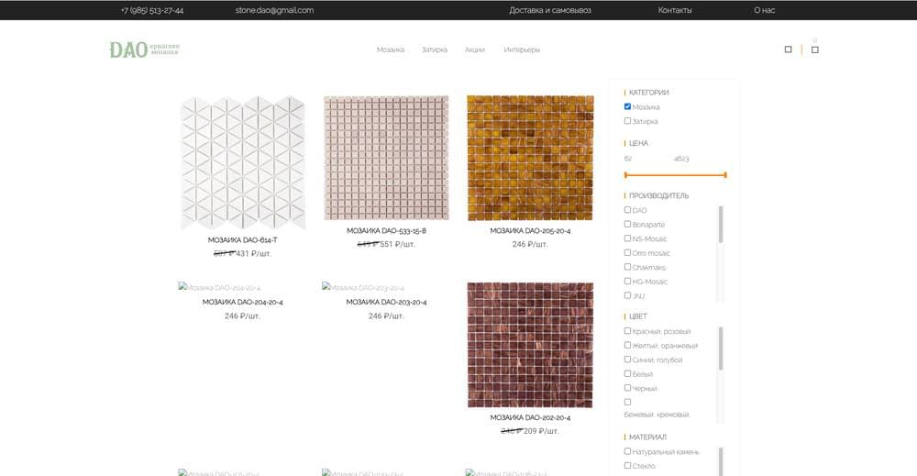The image size is (917, 476).
Task: Click the broken image for DAO-203-20-4
Action: 363,287
